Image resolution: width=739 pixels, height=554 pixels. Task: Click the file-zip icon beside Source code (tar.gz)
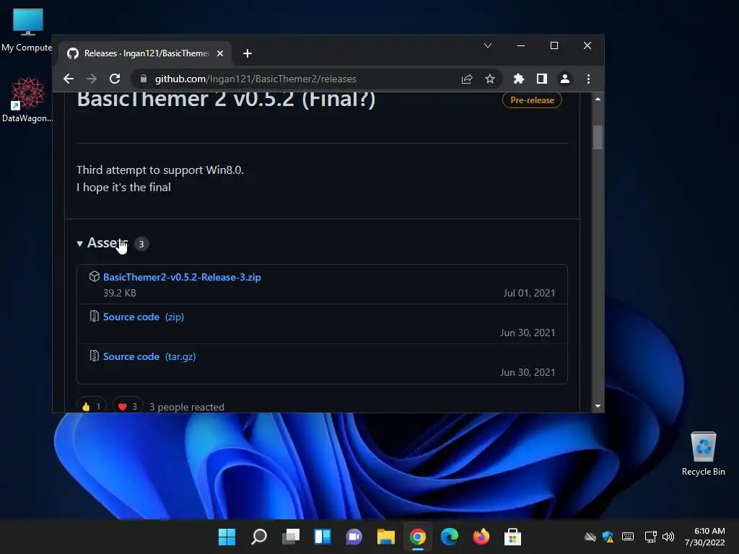click(x=95, y=356)
